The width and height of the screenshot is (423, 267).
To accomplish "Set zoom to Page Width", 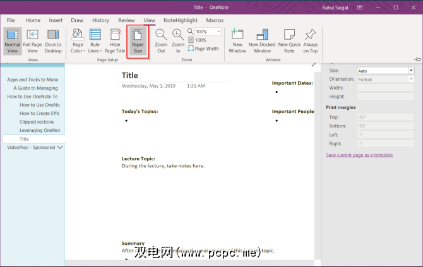I will (206, 49).
